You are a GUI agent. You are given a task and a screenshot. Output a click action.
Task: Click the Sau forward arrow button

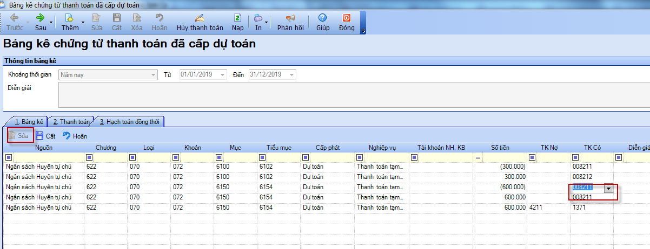point(41,22)
